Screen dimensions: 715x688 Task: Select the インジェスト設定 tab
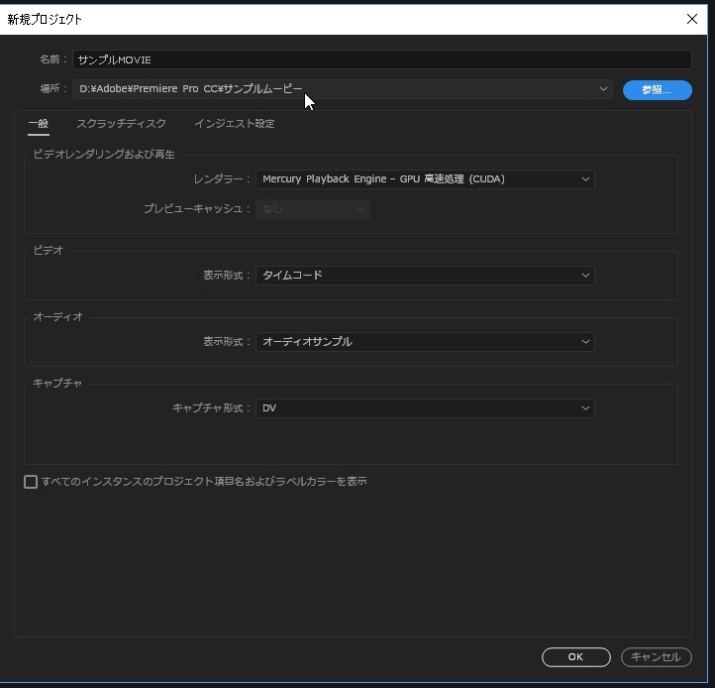point(234,124)
